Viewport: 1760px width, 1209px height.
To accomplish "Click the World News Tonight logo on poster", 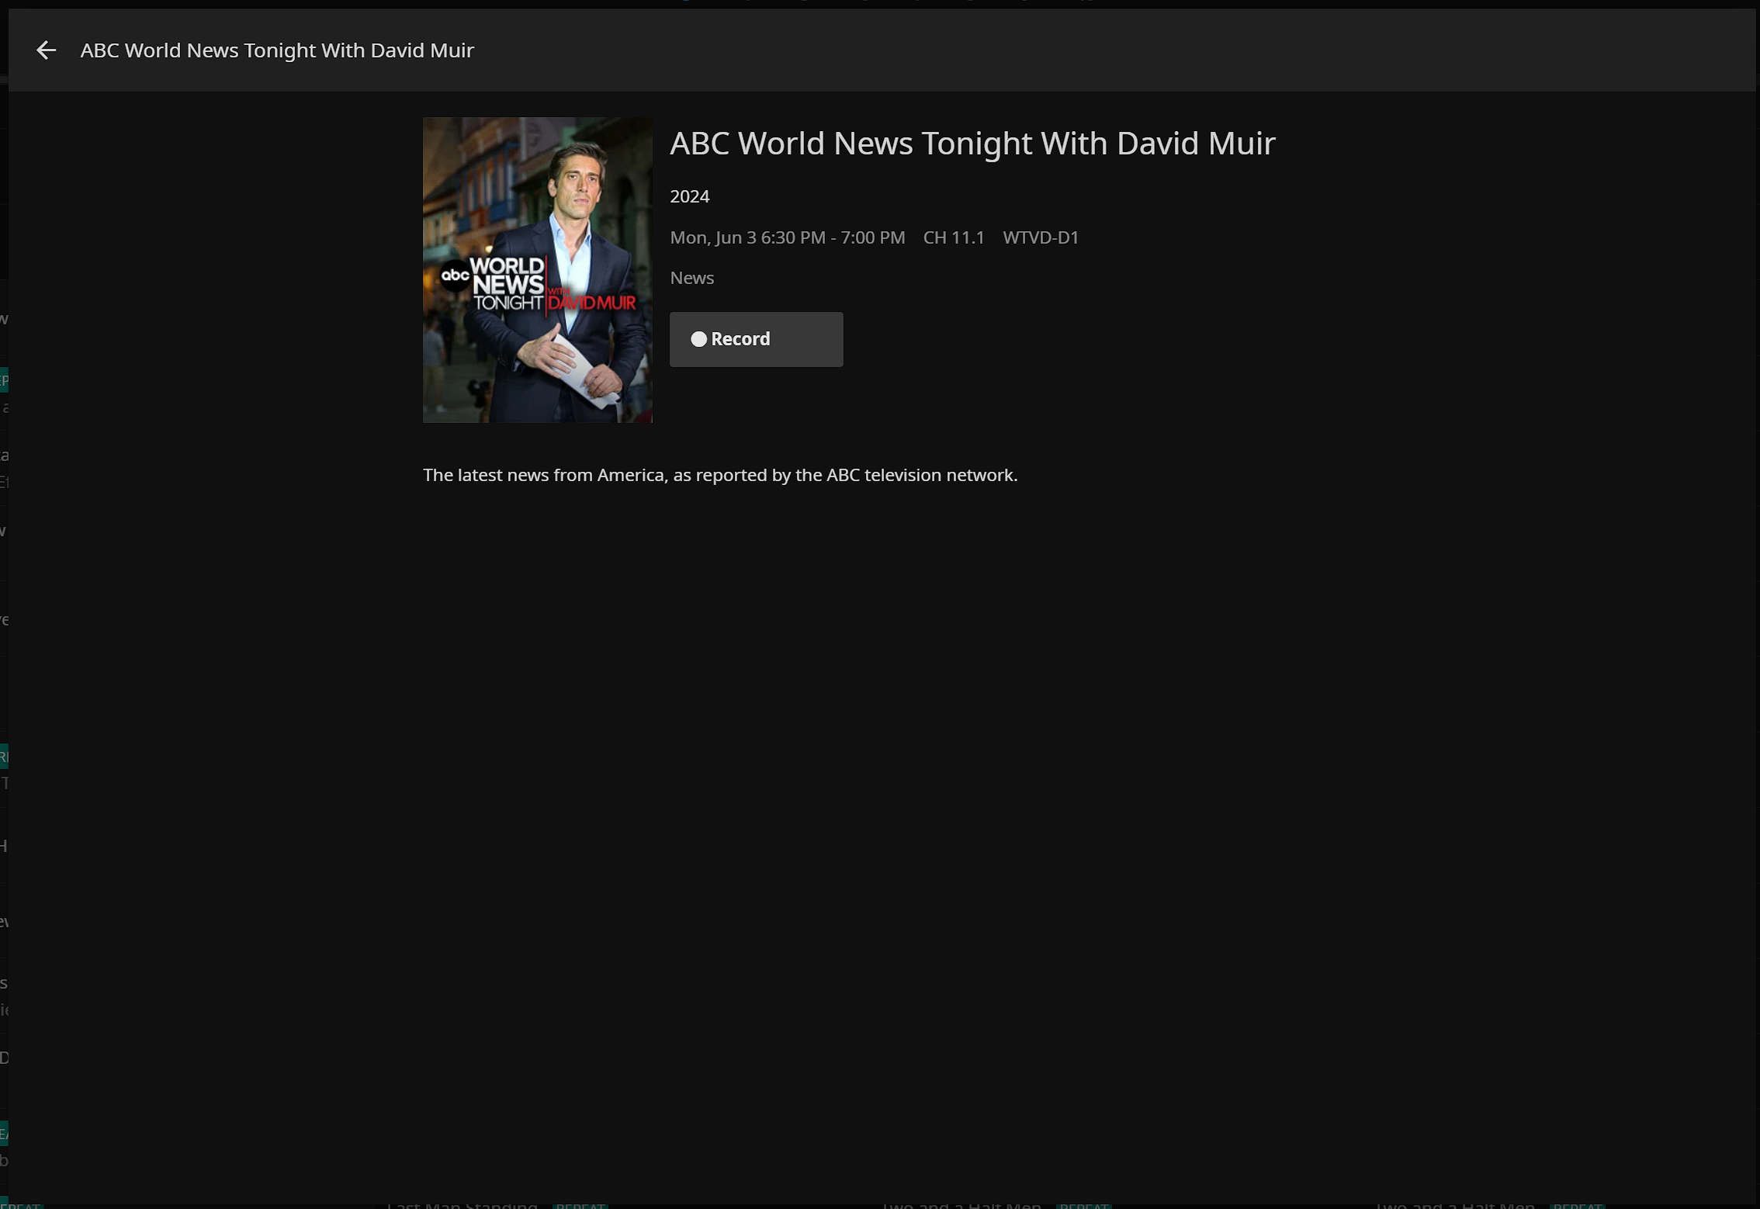I will tap(508, 284).
